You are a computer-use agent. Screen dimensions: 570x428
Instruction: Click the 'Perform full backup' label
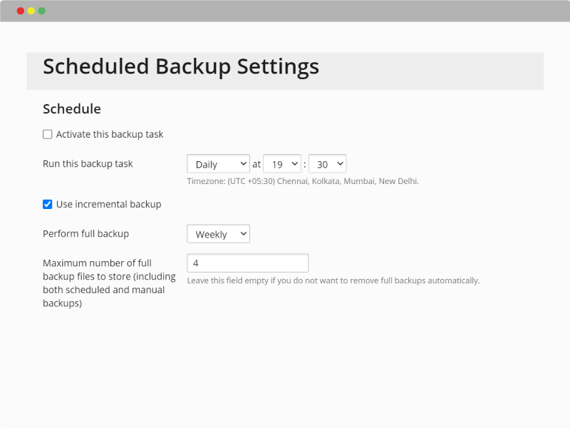point(85,234)
